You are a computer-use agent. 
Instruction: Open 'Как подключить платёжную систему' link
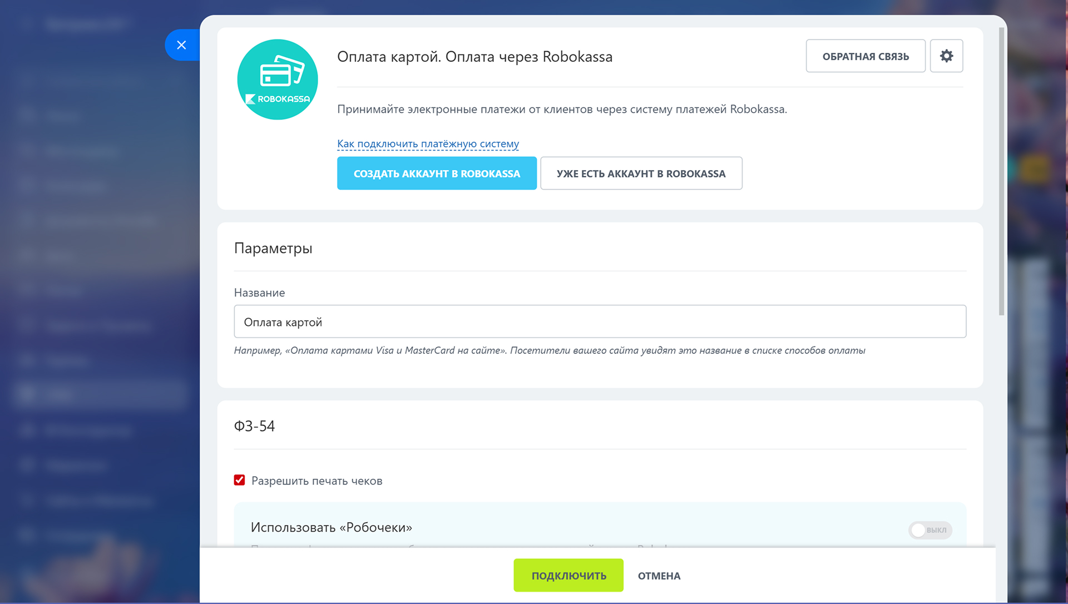pyautogui.click(x=428, y=143)
